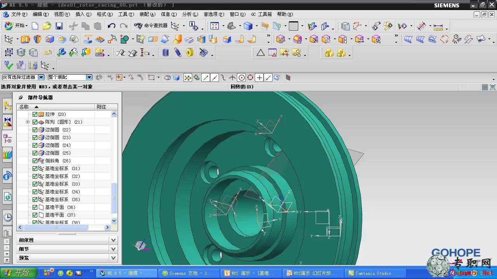Uncheck the 基准平面 (37) checkbox
This screenshot has height=279, width=497.
pos(35,215)
